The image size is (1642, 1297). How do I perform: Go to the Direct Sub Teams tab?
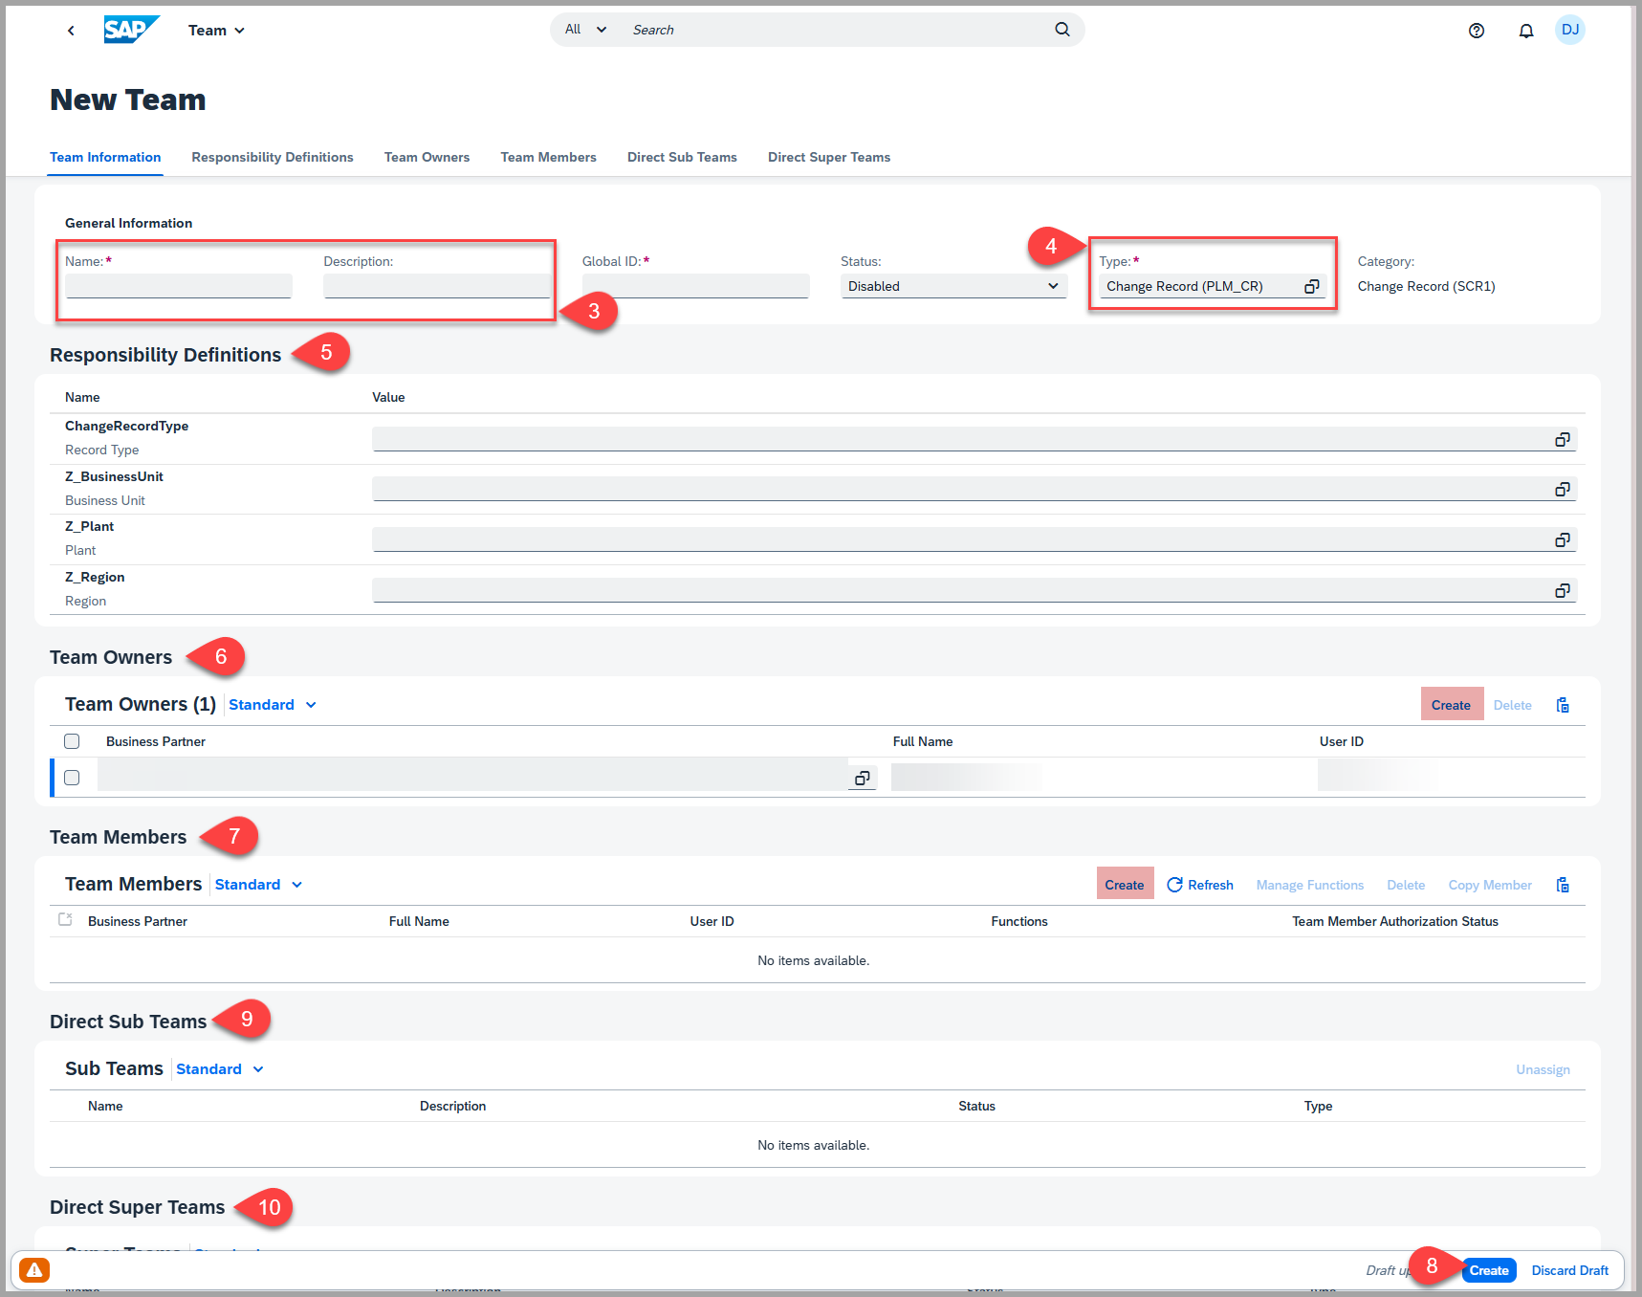pos(682,157)
